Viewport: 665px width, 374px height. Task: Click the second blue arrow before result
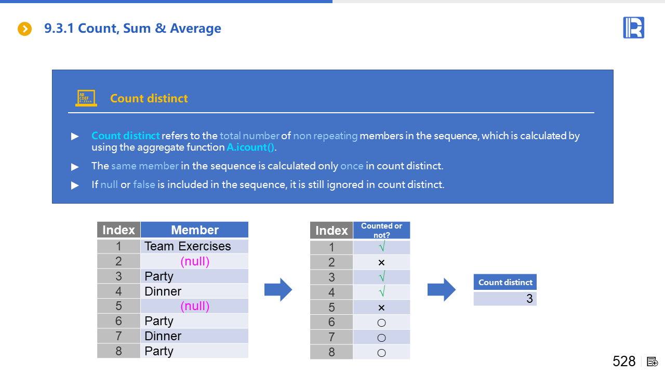pyautogui.click(x=442, y=290)
